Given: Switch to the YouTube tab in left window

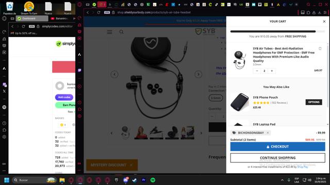Looking at the screenshot, I should [x=60, y=18].
